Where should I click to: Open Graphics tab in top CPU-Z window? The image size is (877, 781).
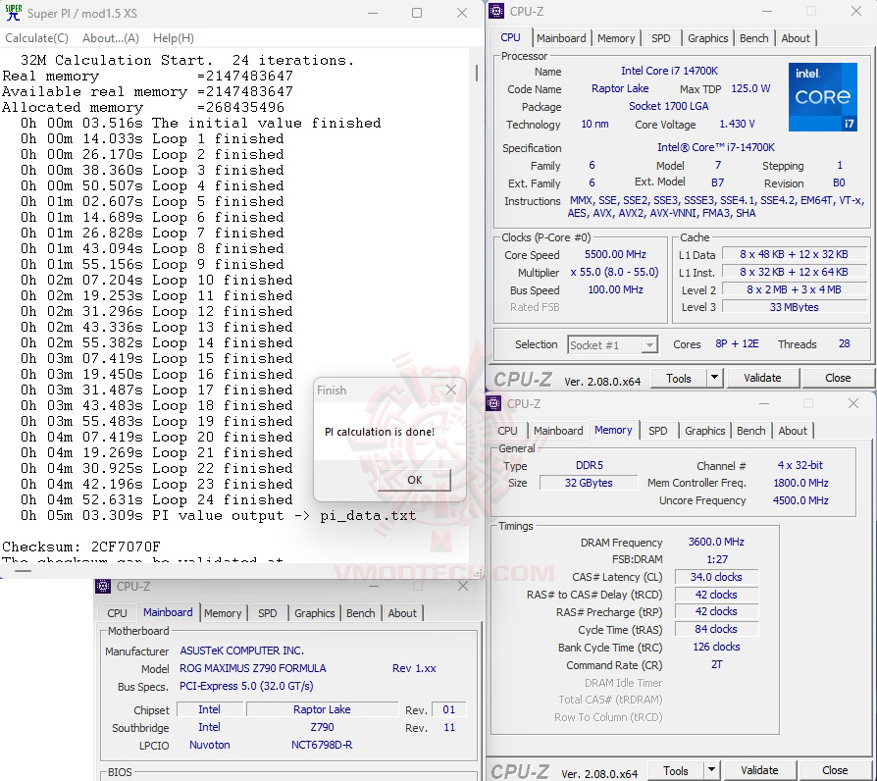(707, 38)
